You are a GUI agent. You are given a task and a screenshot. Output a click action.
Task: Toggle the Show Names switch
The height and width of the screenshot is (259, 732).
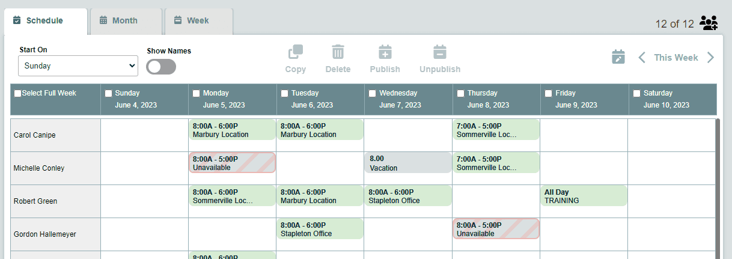(x=161, y=67)
